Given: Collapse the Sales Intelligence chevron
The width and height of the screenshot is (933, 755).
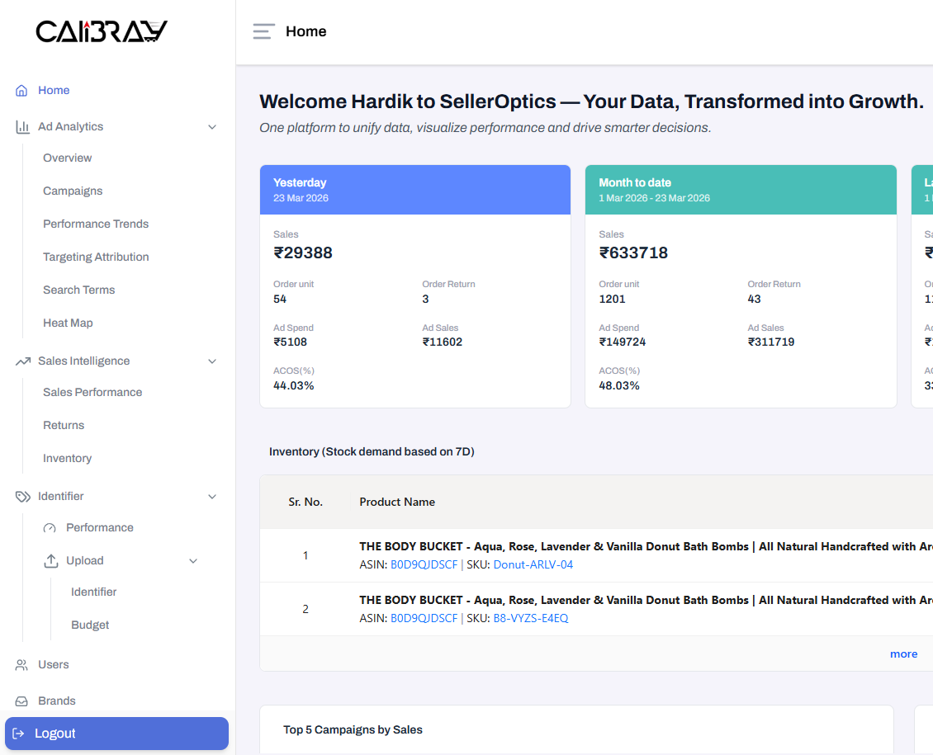Looking at the screenshot, I should 212,361.
